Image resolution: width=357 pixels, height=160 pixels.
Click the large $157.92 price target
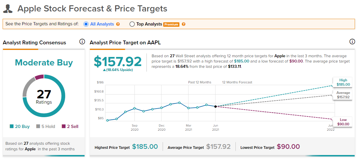click(118, 61)
